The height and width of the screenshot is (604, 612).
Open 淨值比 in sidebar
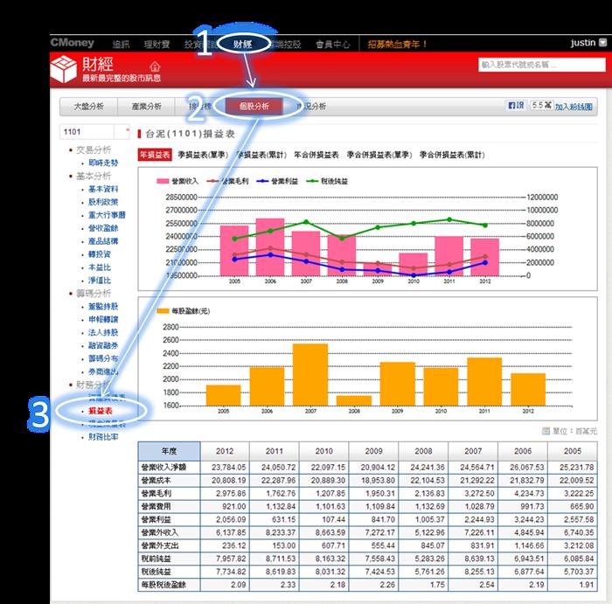[x=100, y=281]
